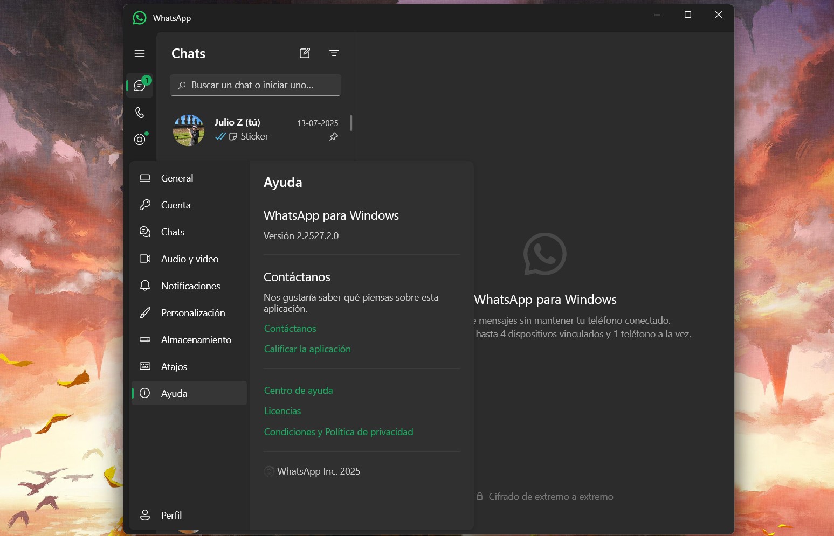Screen dimensions: 834x536
Task: Select Atajos settings section
Action: click(x=189, y=367)
